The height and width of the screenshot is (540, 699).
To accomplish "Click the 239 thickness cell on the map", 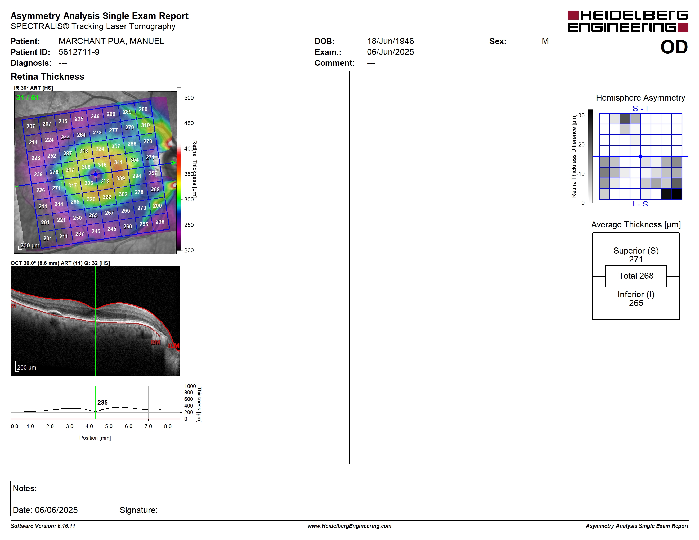I will coord(38,174).
